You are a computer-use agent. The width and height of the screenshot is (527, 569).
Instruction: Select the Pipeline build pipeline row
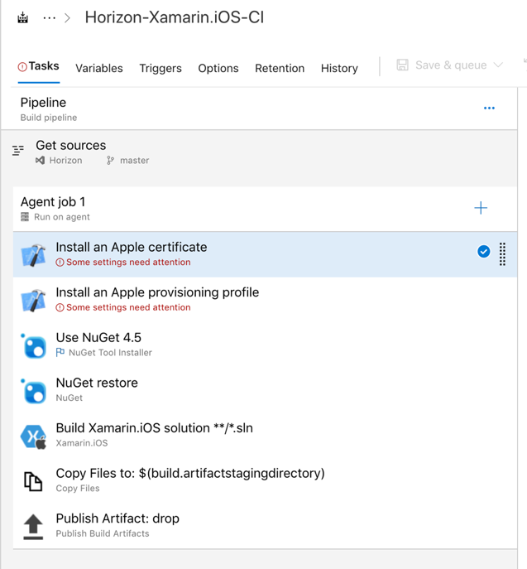tap(259, 108)
